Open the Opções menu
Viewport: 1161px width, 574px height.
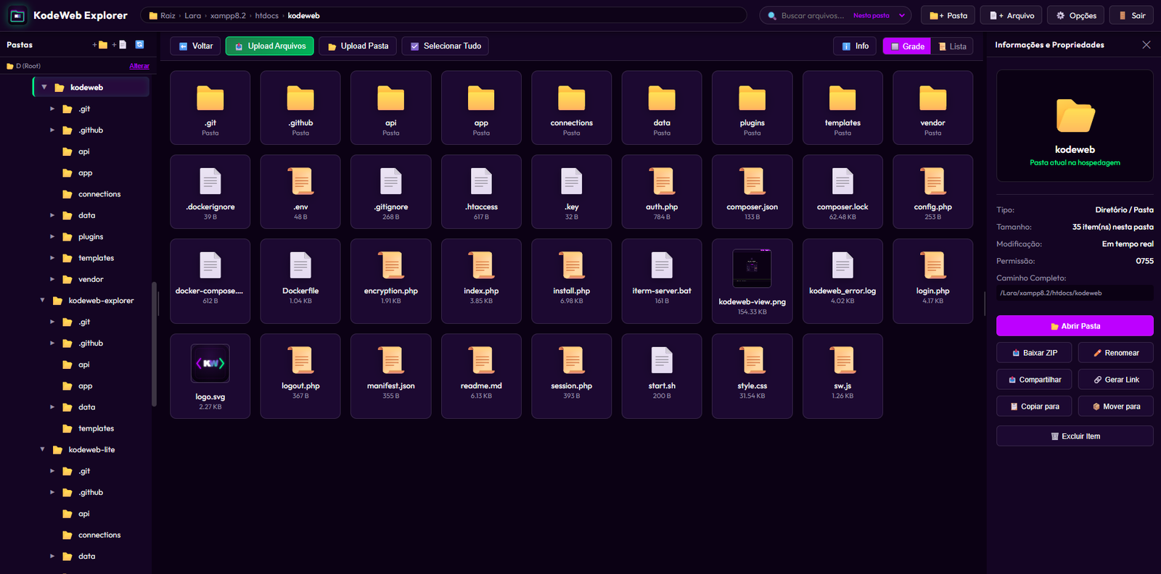(1076, 15)
